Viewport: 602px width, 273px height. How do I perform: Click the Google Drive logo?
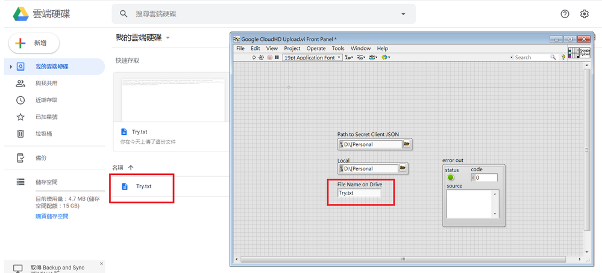pos(20,14)
